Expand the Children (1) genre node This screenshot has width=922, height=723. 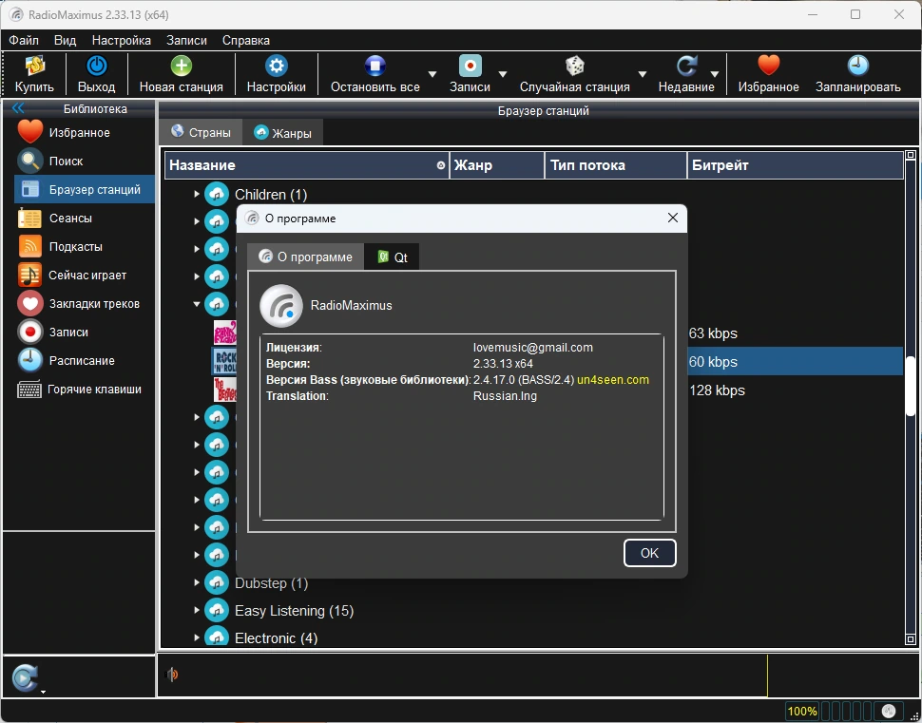tap(197, 194)
